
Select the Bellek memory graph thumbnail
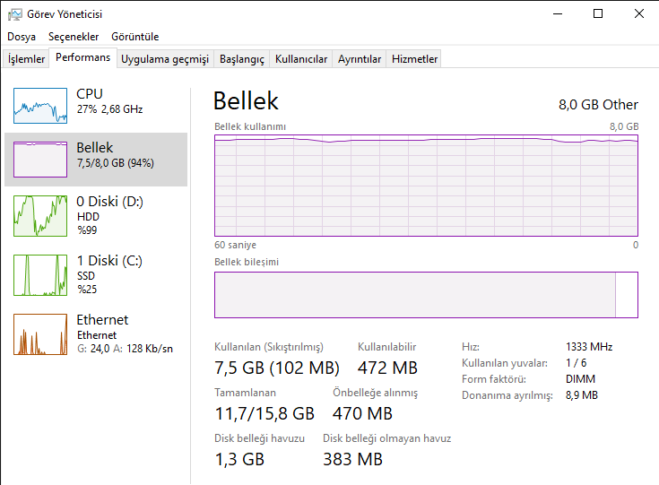[40, 160]
